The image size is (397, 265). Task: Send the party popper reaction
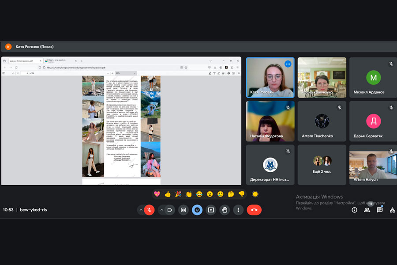[x=178, y=194]
